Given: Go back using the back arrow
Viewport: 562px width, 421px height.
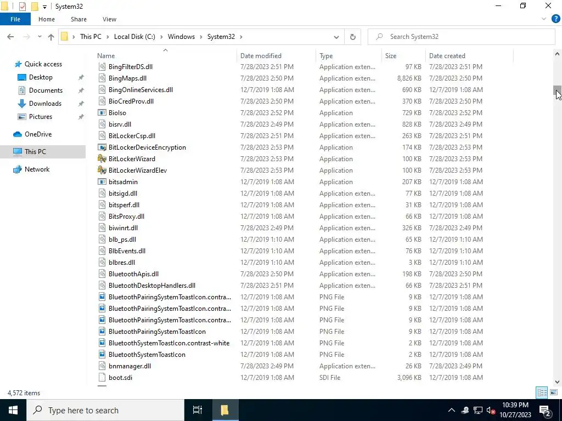Looking at the screenshot, I should 10,37.
